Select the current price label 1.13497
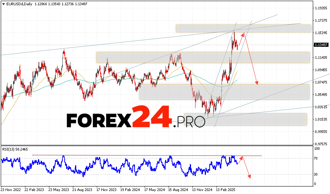This screenshot has width=330, height=194. (x=321, y=45)
